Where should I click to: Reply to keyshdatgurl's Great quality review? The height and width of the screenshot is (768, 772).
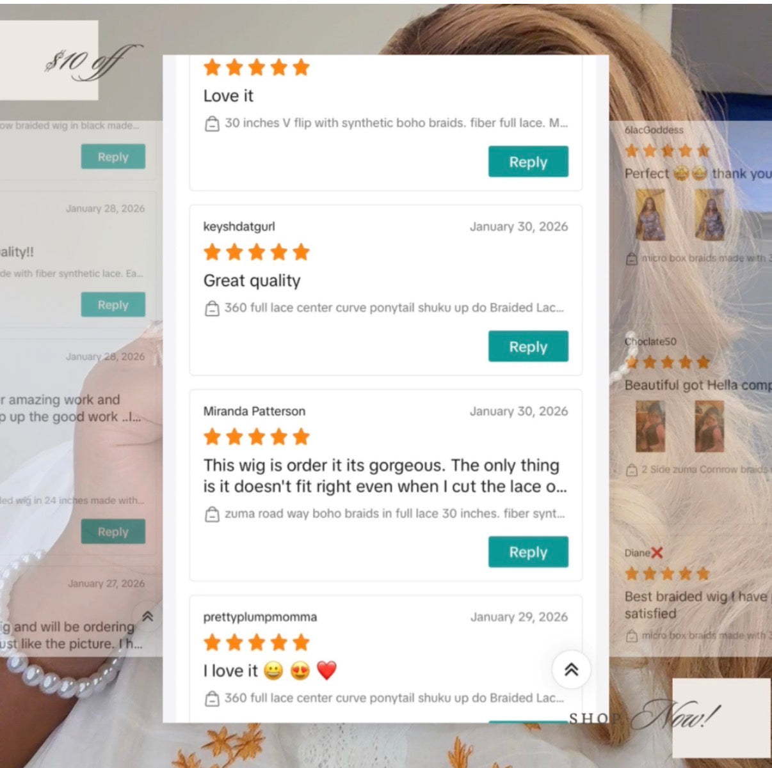coord(528,347)
